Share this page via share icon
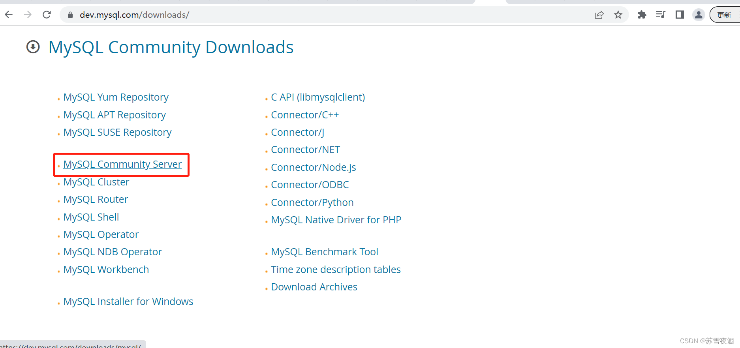Image resolution: width=740 pixels, height=348 pixels. tap(599, 15)
